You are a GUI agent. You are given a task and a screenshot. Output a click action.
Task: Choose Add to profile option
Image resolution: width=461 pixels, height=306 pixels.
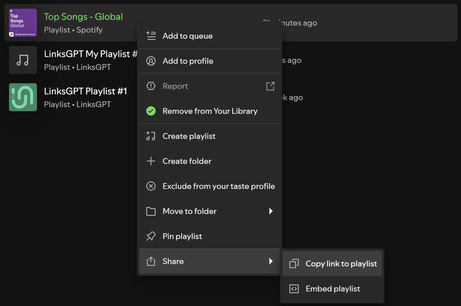coord(209,61)
